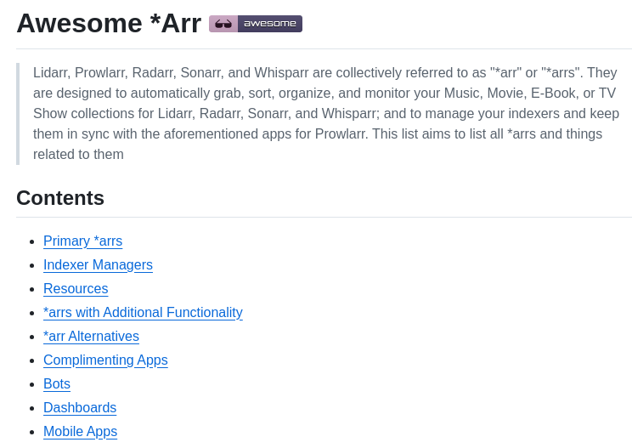Screen dimensions: 632x448
Task: Click the divider line below the page title
Action: [x=324, y=49]
